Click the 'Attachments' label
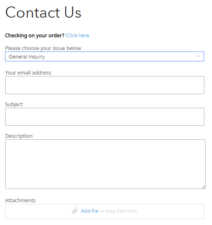 click(x=20, y=200)
